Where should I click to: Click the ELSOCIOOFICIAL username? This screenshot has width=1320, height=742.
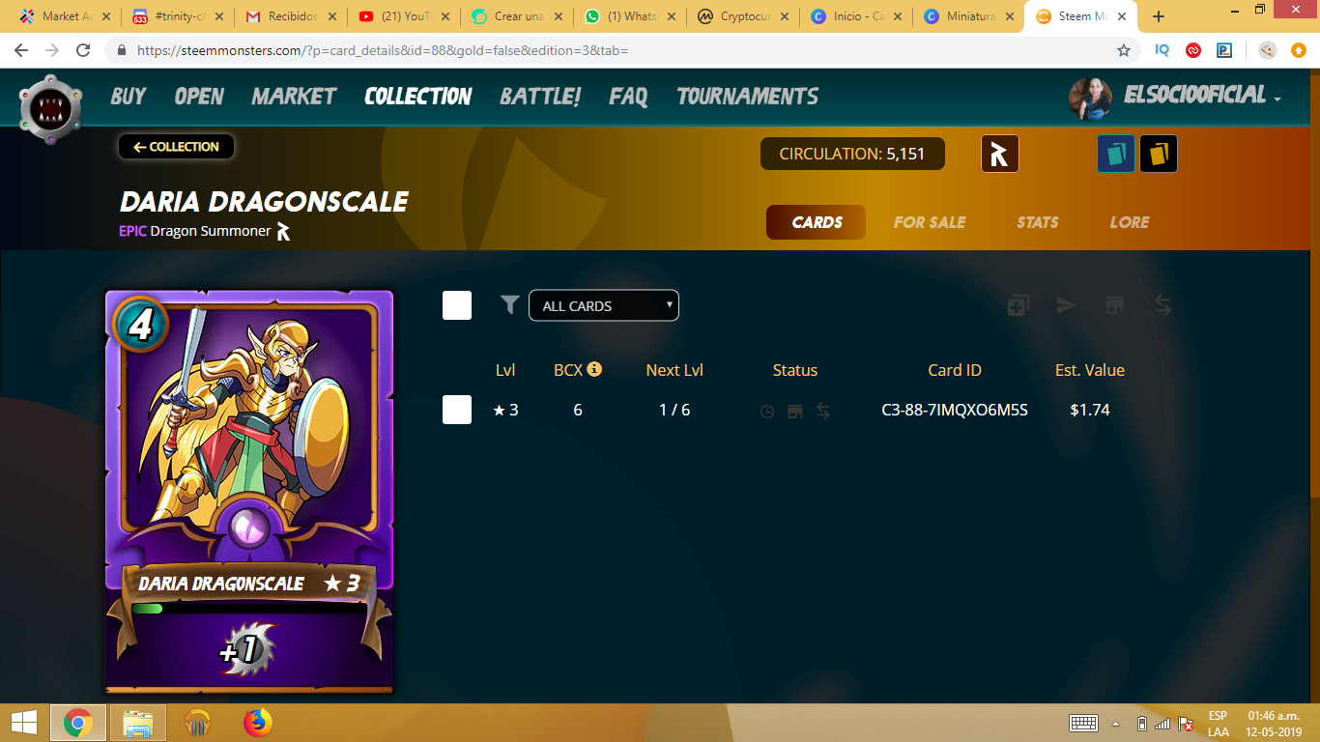coord(1194,95)
